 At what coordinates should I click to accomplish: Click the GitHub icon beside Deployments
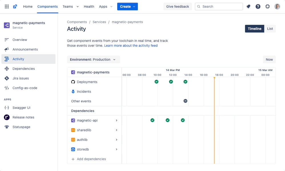point(73,82)
